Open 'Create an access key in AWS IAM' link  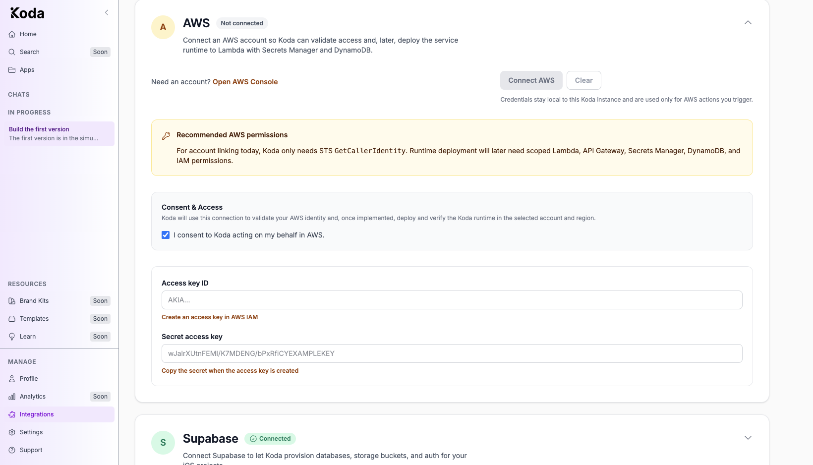(x=210, y=317)
